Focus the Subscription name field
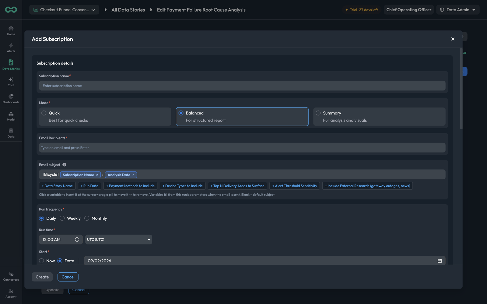This screenshot has width=487, height=304. pyautogui.click(x=242, y=86)
